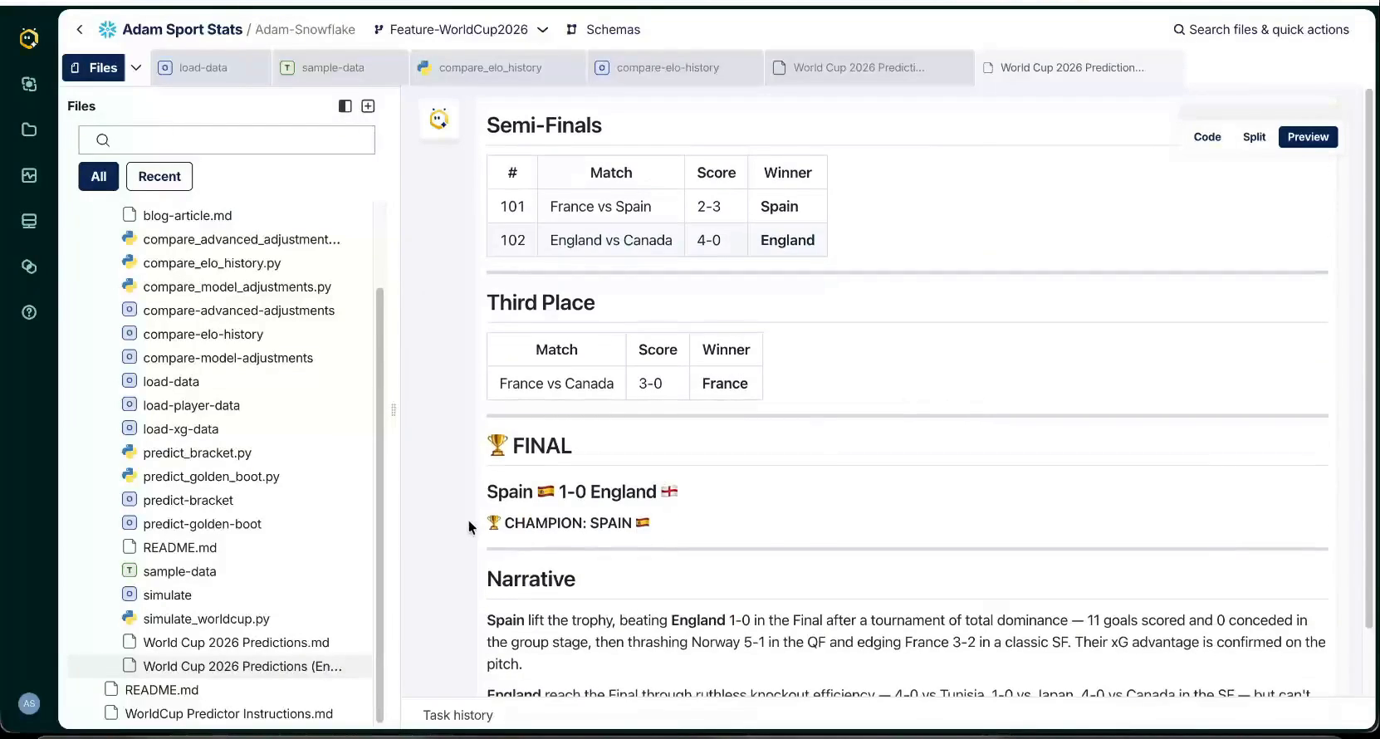This screenshot has width=1380, height=739.
Task: Select the active World Cup 2026 Prediction... tab
Action: click(x=1079, y=68)
